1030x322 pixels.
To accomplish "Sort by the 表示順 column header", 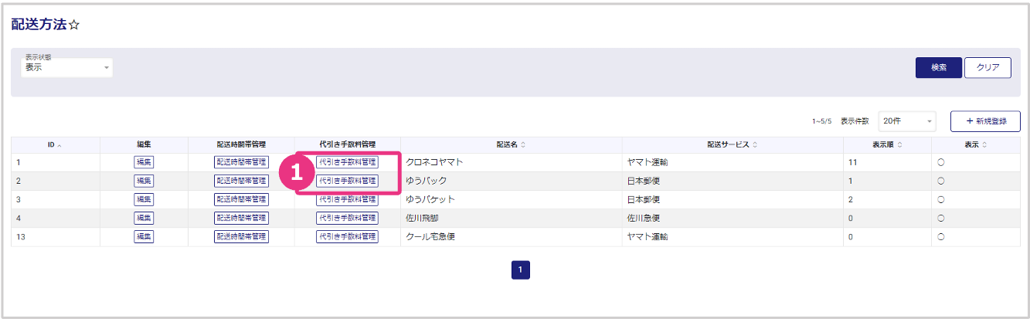I will (886, 145).
